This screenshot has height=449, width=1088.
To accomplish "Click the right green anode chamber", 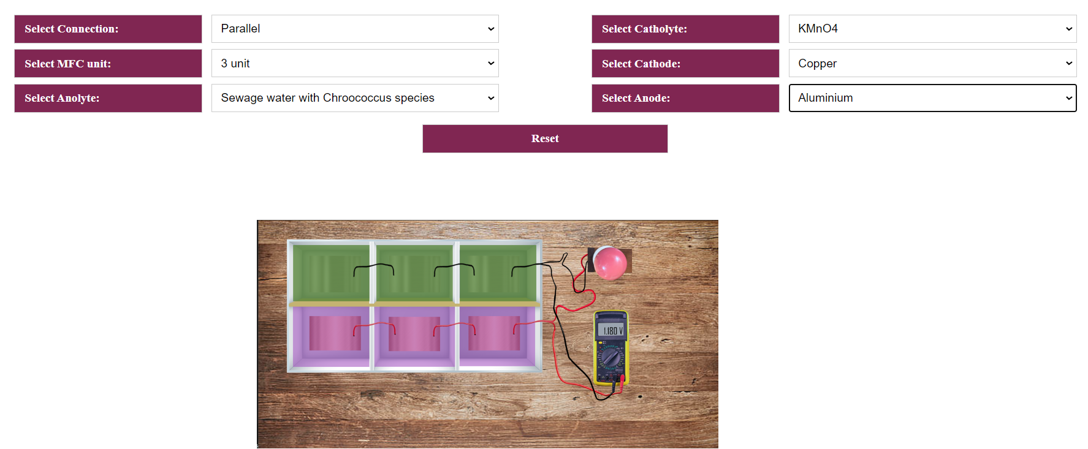I will pos(498,272).
